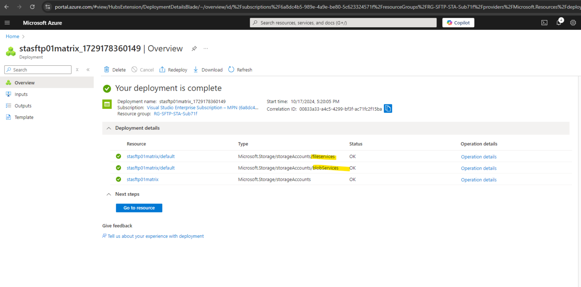The height and width of the screenshot is (287, 581).
Task: Pin the deployment overview to dashboard
Action: click(194, 48)
